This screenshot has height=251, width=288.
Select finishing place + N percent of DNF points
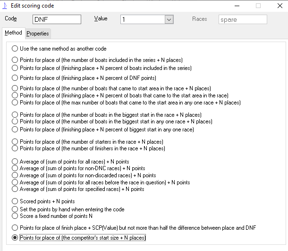84,78
